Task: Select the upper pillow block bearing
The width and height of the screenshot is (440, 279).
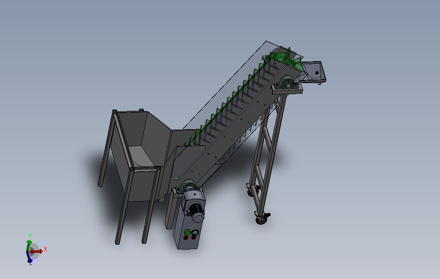Action: [x=288, y=82]
